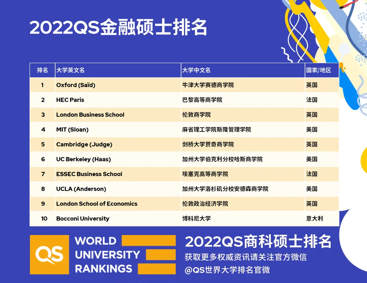The width and height of the screenshot is (367, 283).
Task: Click the RANKINGS text in the QS banner
Action: pos(103,269)
